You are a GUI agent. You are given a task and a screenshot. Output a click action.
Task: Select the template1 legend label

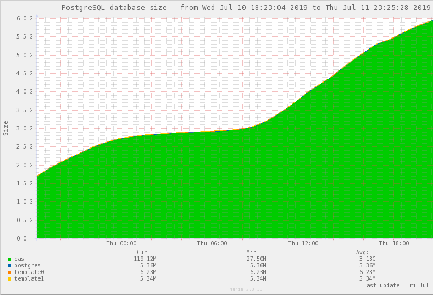pyautogui.click(x=29, y=278)
